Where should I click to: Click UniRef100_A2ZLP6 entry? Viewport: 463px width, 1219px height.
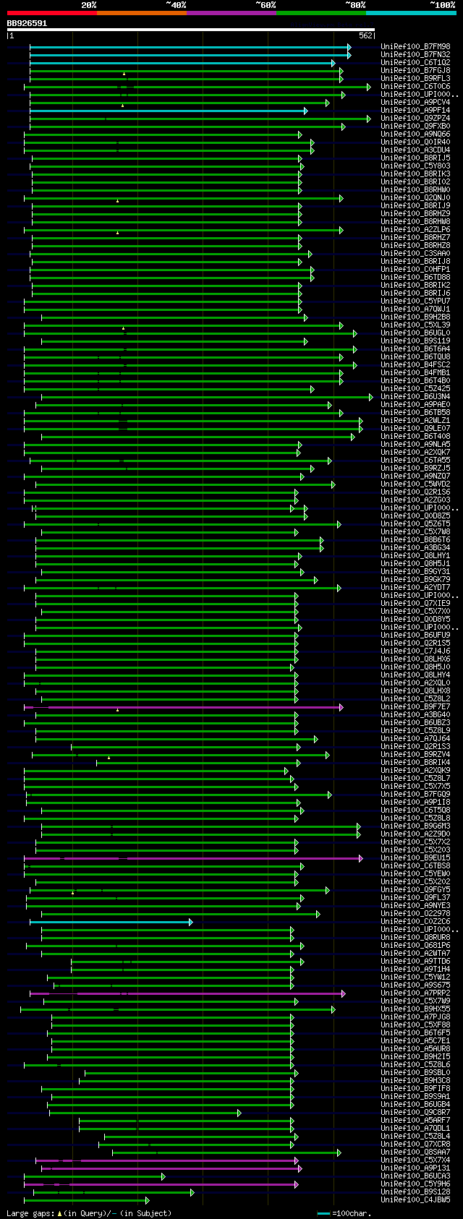tap(415, 230)
